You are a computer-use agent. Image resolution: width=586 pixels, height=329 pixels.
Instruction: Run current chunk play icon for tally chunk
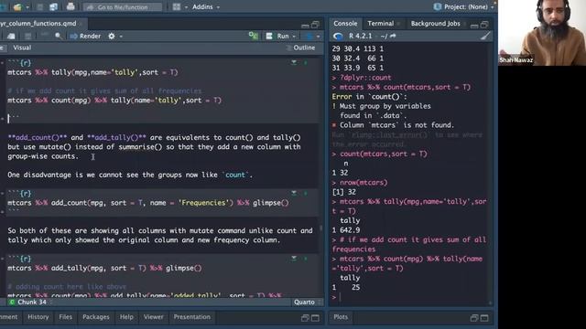305,62
